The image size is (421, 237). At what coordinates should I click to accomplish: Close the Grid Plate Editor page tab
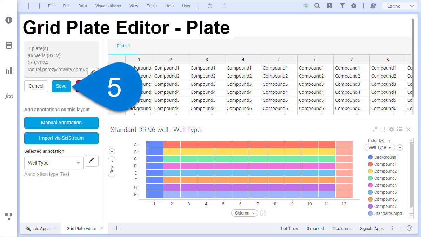click(102, 229)
